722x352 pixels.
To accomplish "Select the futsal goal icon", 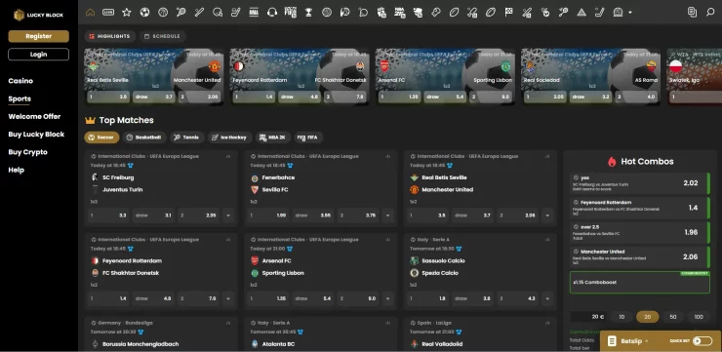I will pos(618,13).
